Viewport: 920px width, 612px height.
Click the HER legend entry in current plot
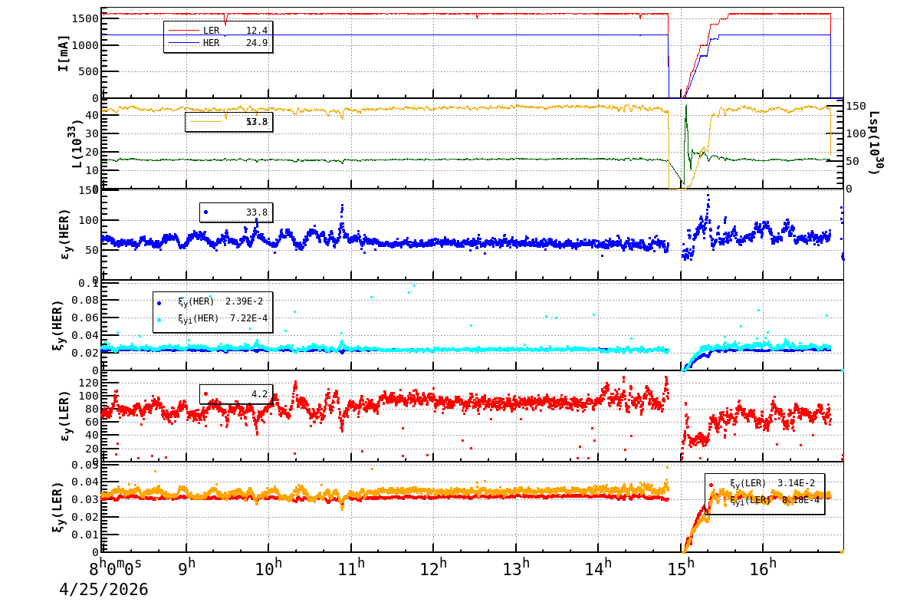(218, 43)
